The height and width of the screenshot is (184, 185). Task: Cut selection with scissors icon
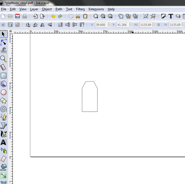click(x=78, y=16)
